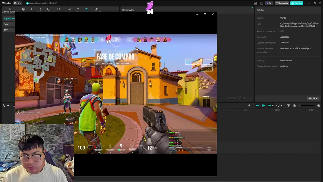323x182 pixels.
Task: Open the Audio tab icon
Action: pos(24,9)
